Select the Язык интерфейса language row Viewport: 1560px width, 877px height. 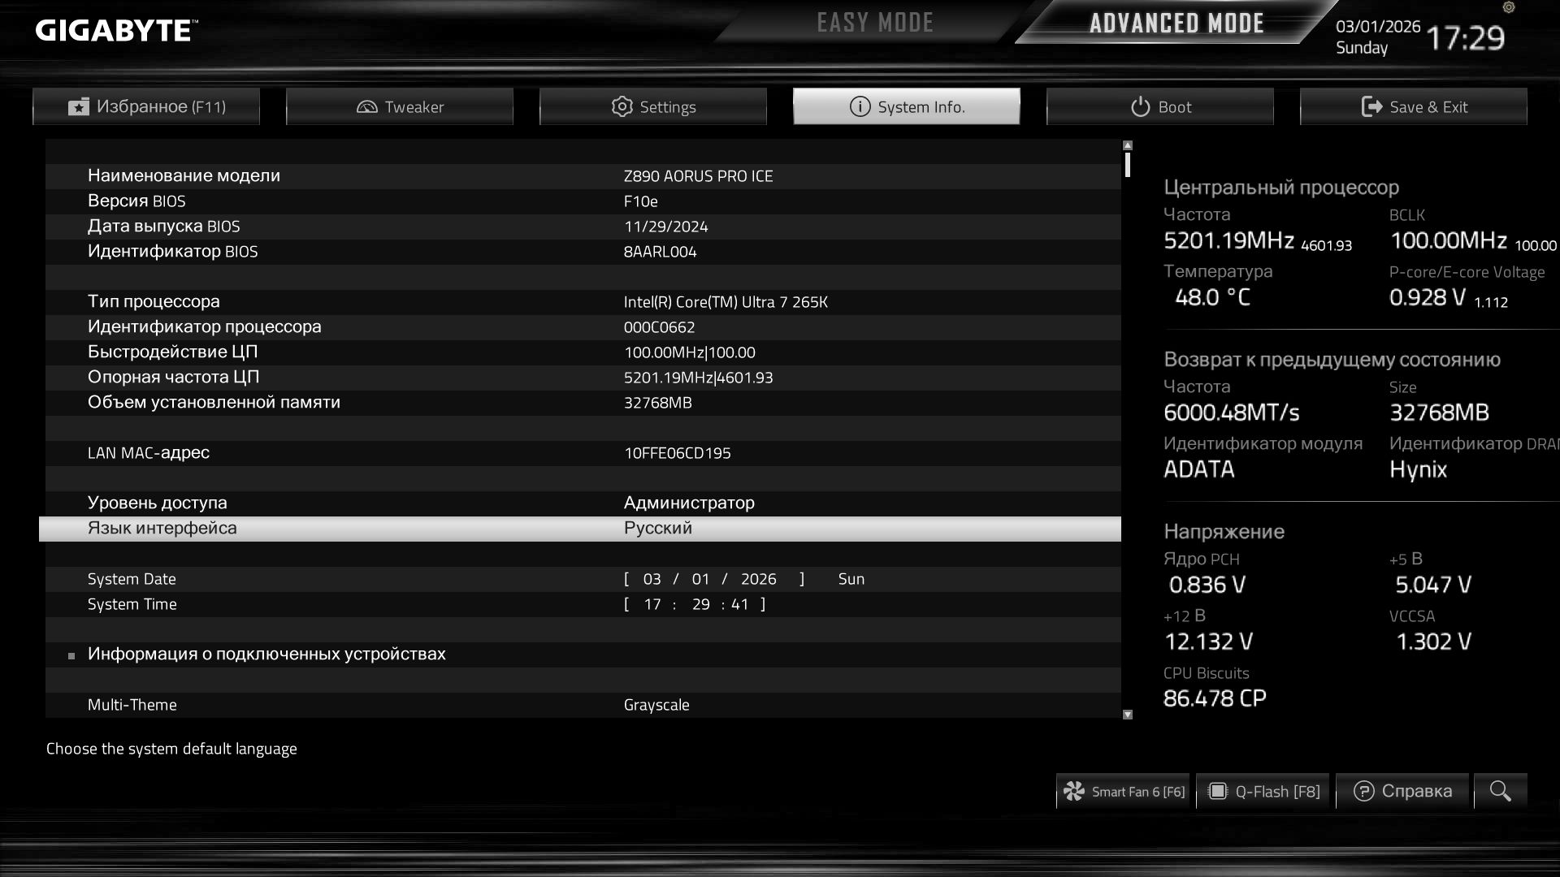(x=580, y=529)
